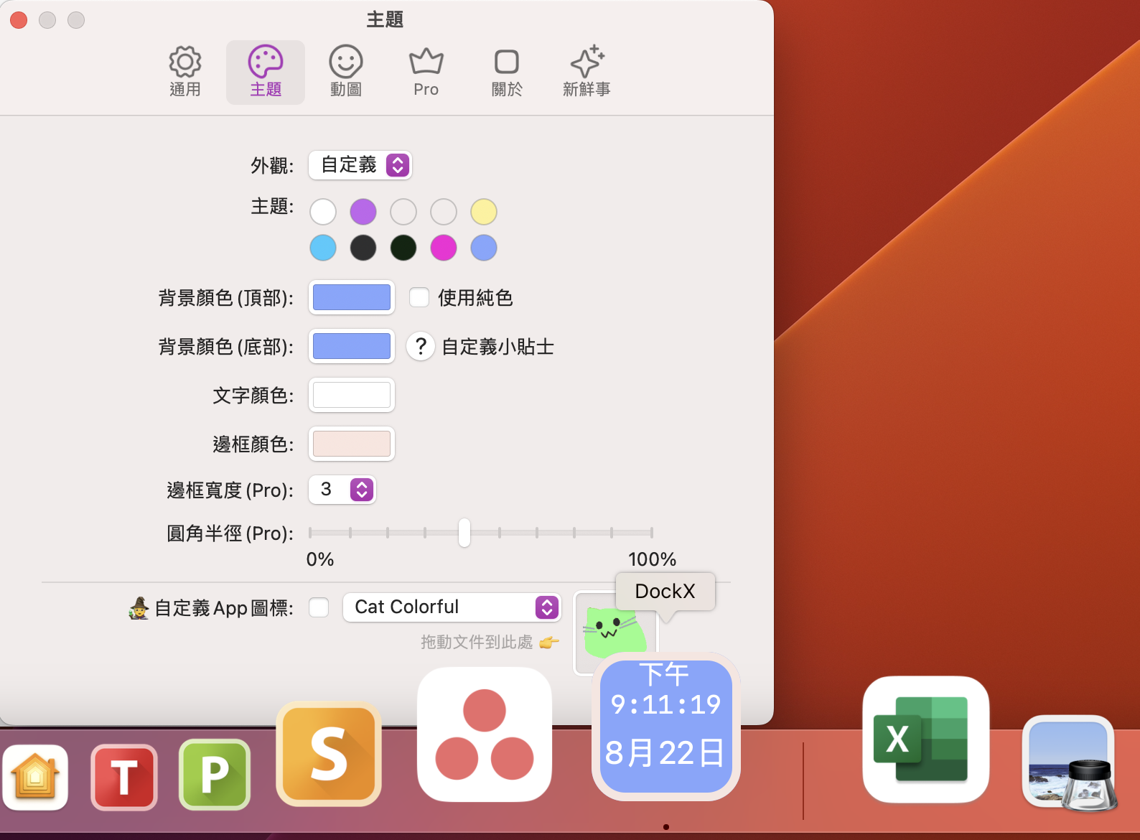This screenshot has height=840, width=1140.
Task: Open the 邊框顏色 border color well
Action: pos(352,444)
